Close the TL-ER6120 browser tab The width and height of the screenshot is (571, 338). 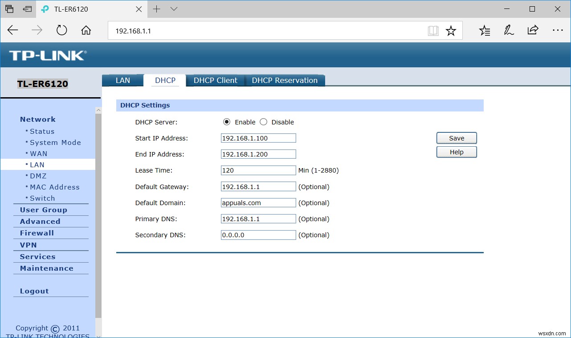click(x=139, y=9)
